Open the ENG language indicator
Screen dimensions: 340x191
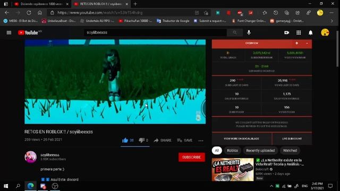point(304,186)
